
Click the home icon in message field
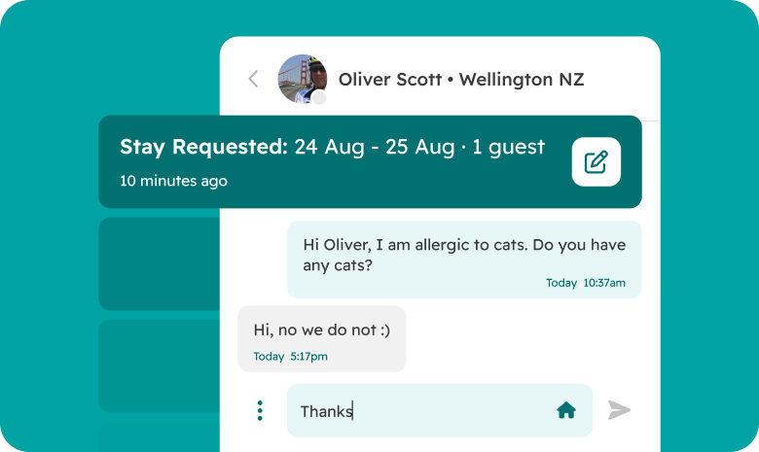pos(566,411)
